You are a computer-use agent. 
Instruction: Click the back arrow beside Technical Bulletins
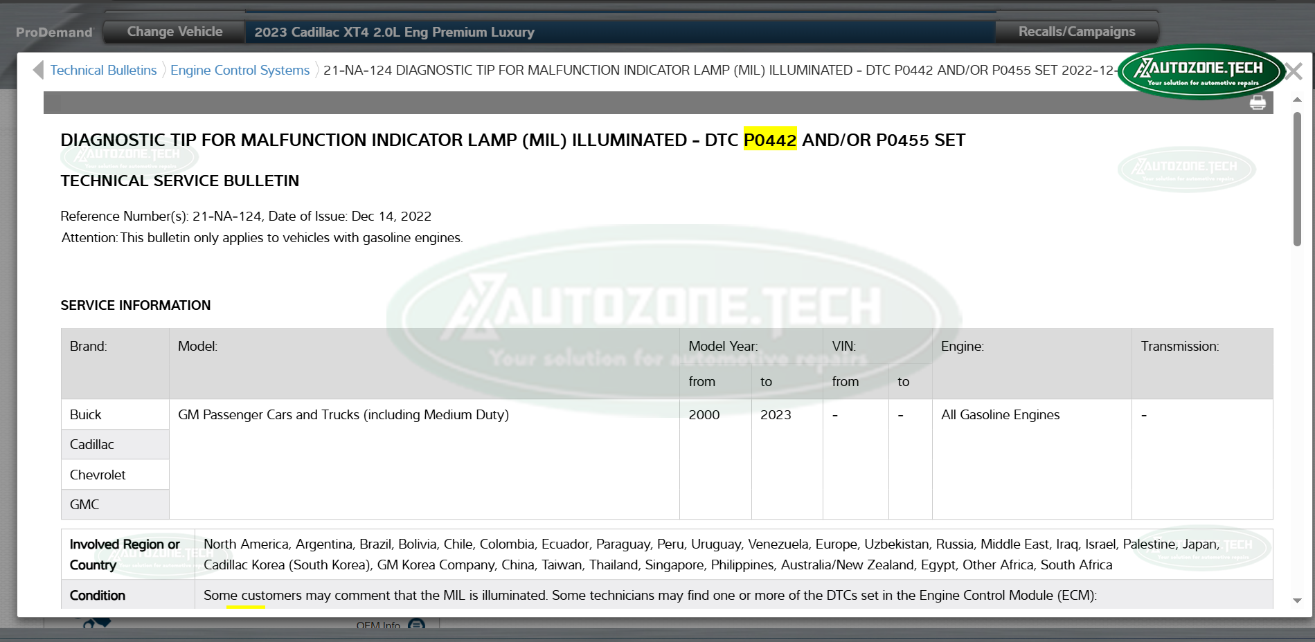pos(38,70)
